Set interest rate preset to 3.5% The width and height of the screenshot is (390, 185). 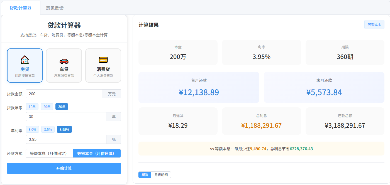point(48,129)
